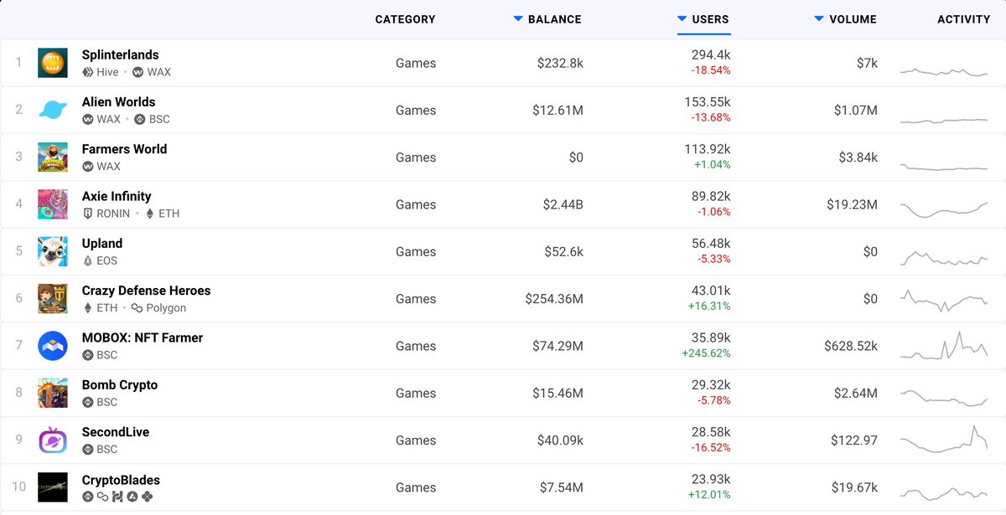The image size is (1006, 515).
Task: Click the WAX chain icon under Farmers World
Action: 87,167
